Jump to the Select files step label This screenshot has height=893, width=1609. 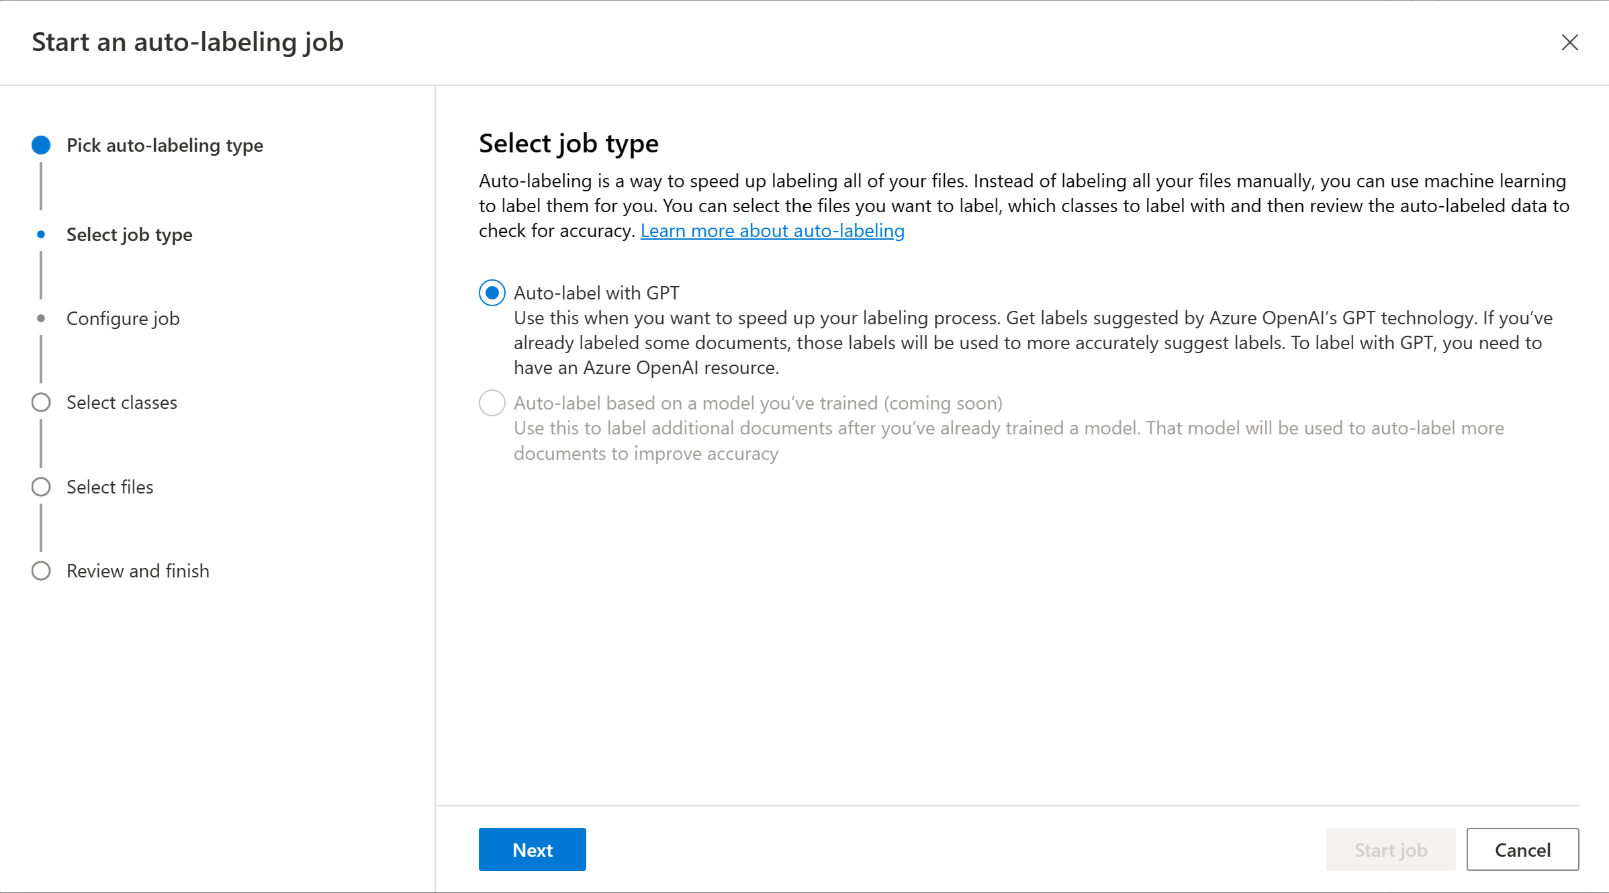tap(109, 487)
